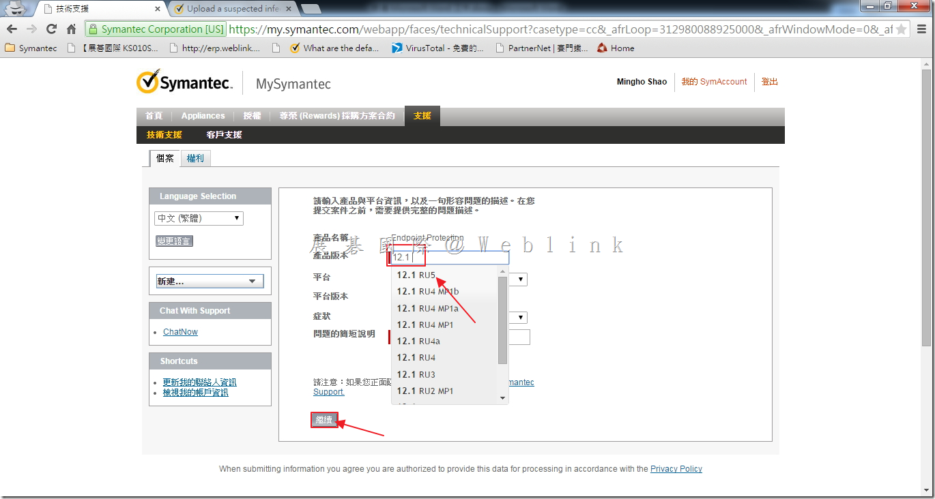This screenshot has height=499, width=935.
Task: Open the 展碁國際 KS010S bookmark
Action: click(x=113, y=48)
